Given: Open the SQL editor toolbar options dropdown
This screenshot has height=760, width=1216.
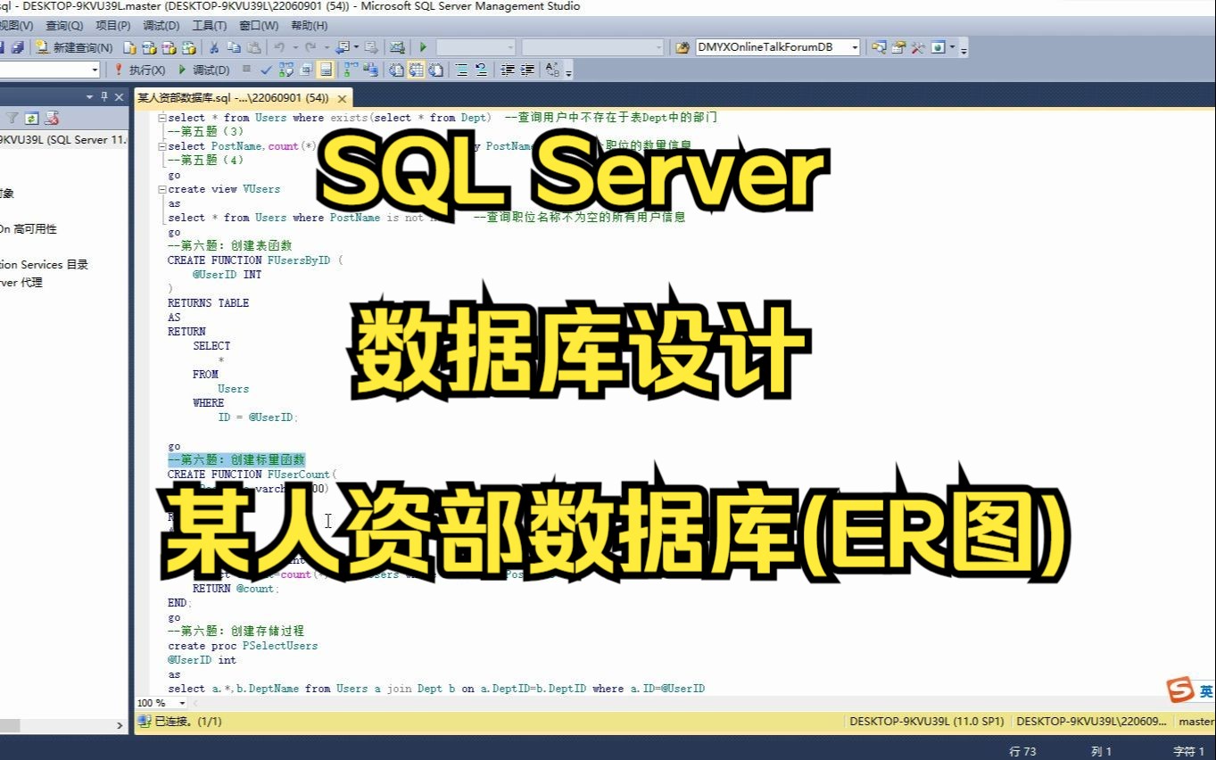Looking at the screenshot, I should 569,71.
